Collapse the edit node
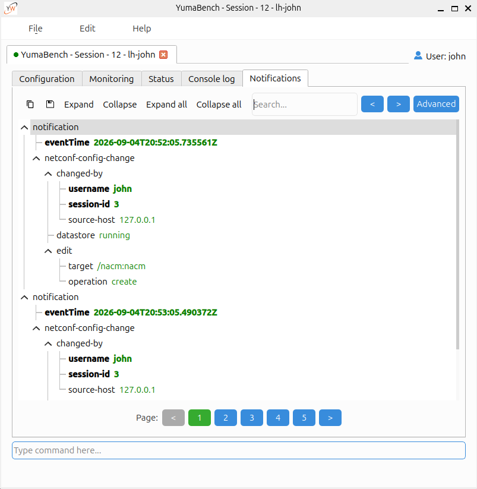This screenshot has height=489, width=477. coord(48,251)
